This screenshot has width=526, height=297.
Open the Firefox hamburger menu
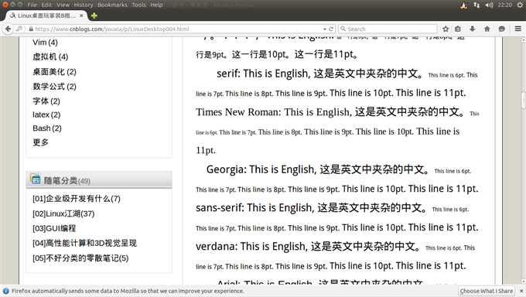tap(518, 29)
